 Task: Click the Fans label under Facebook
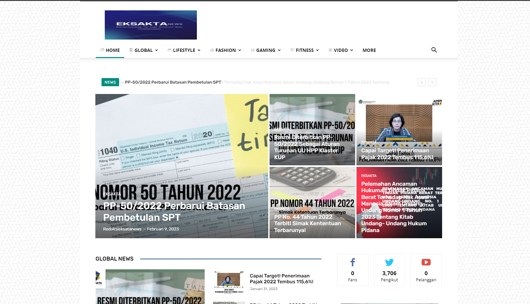click(x=353, y=280)
